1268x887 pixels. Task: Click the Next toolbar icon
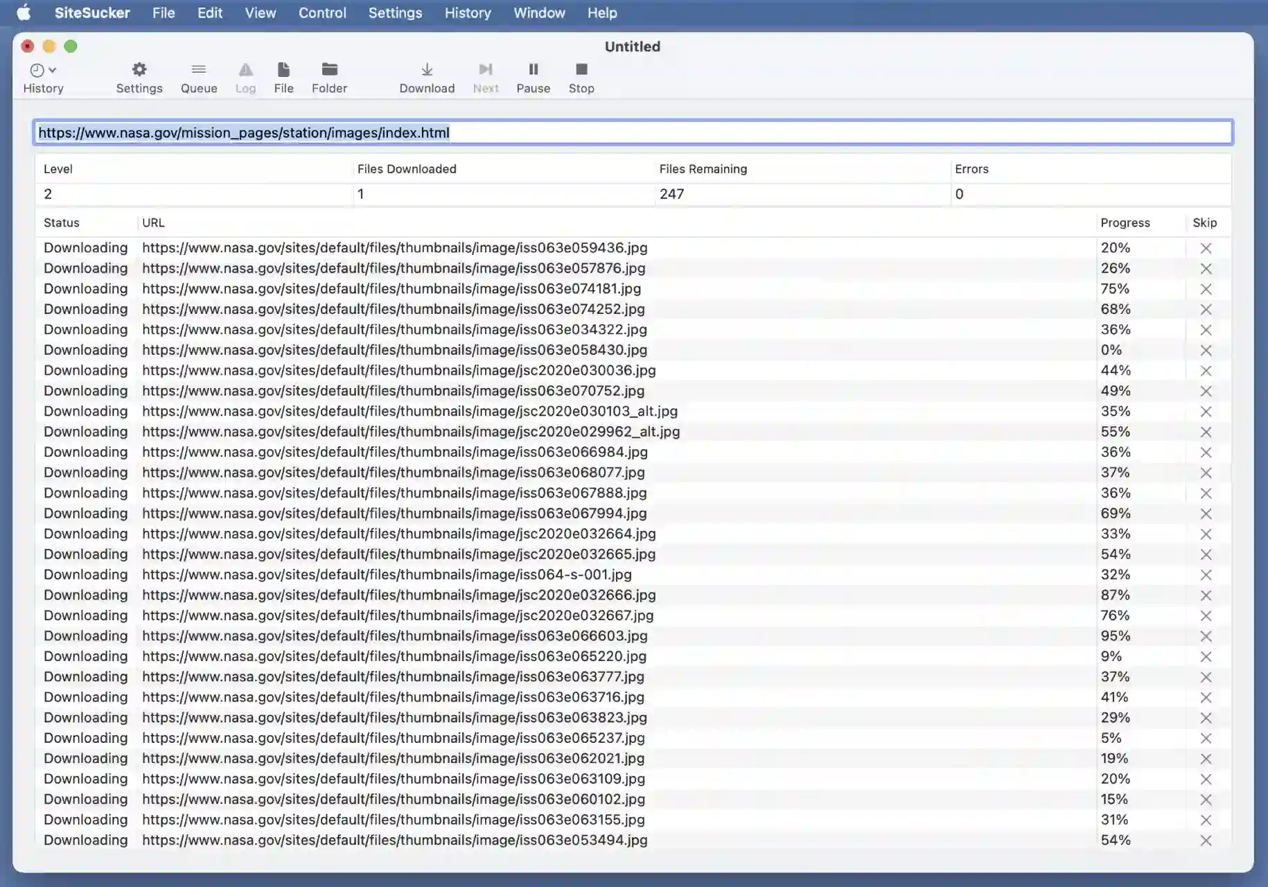click(486, 78)
